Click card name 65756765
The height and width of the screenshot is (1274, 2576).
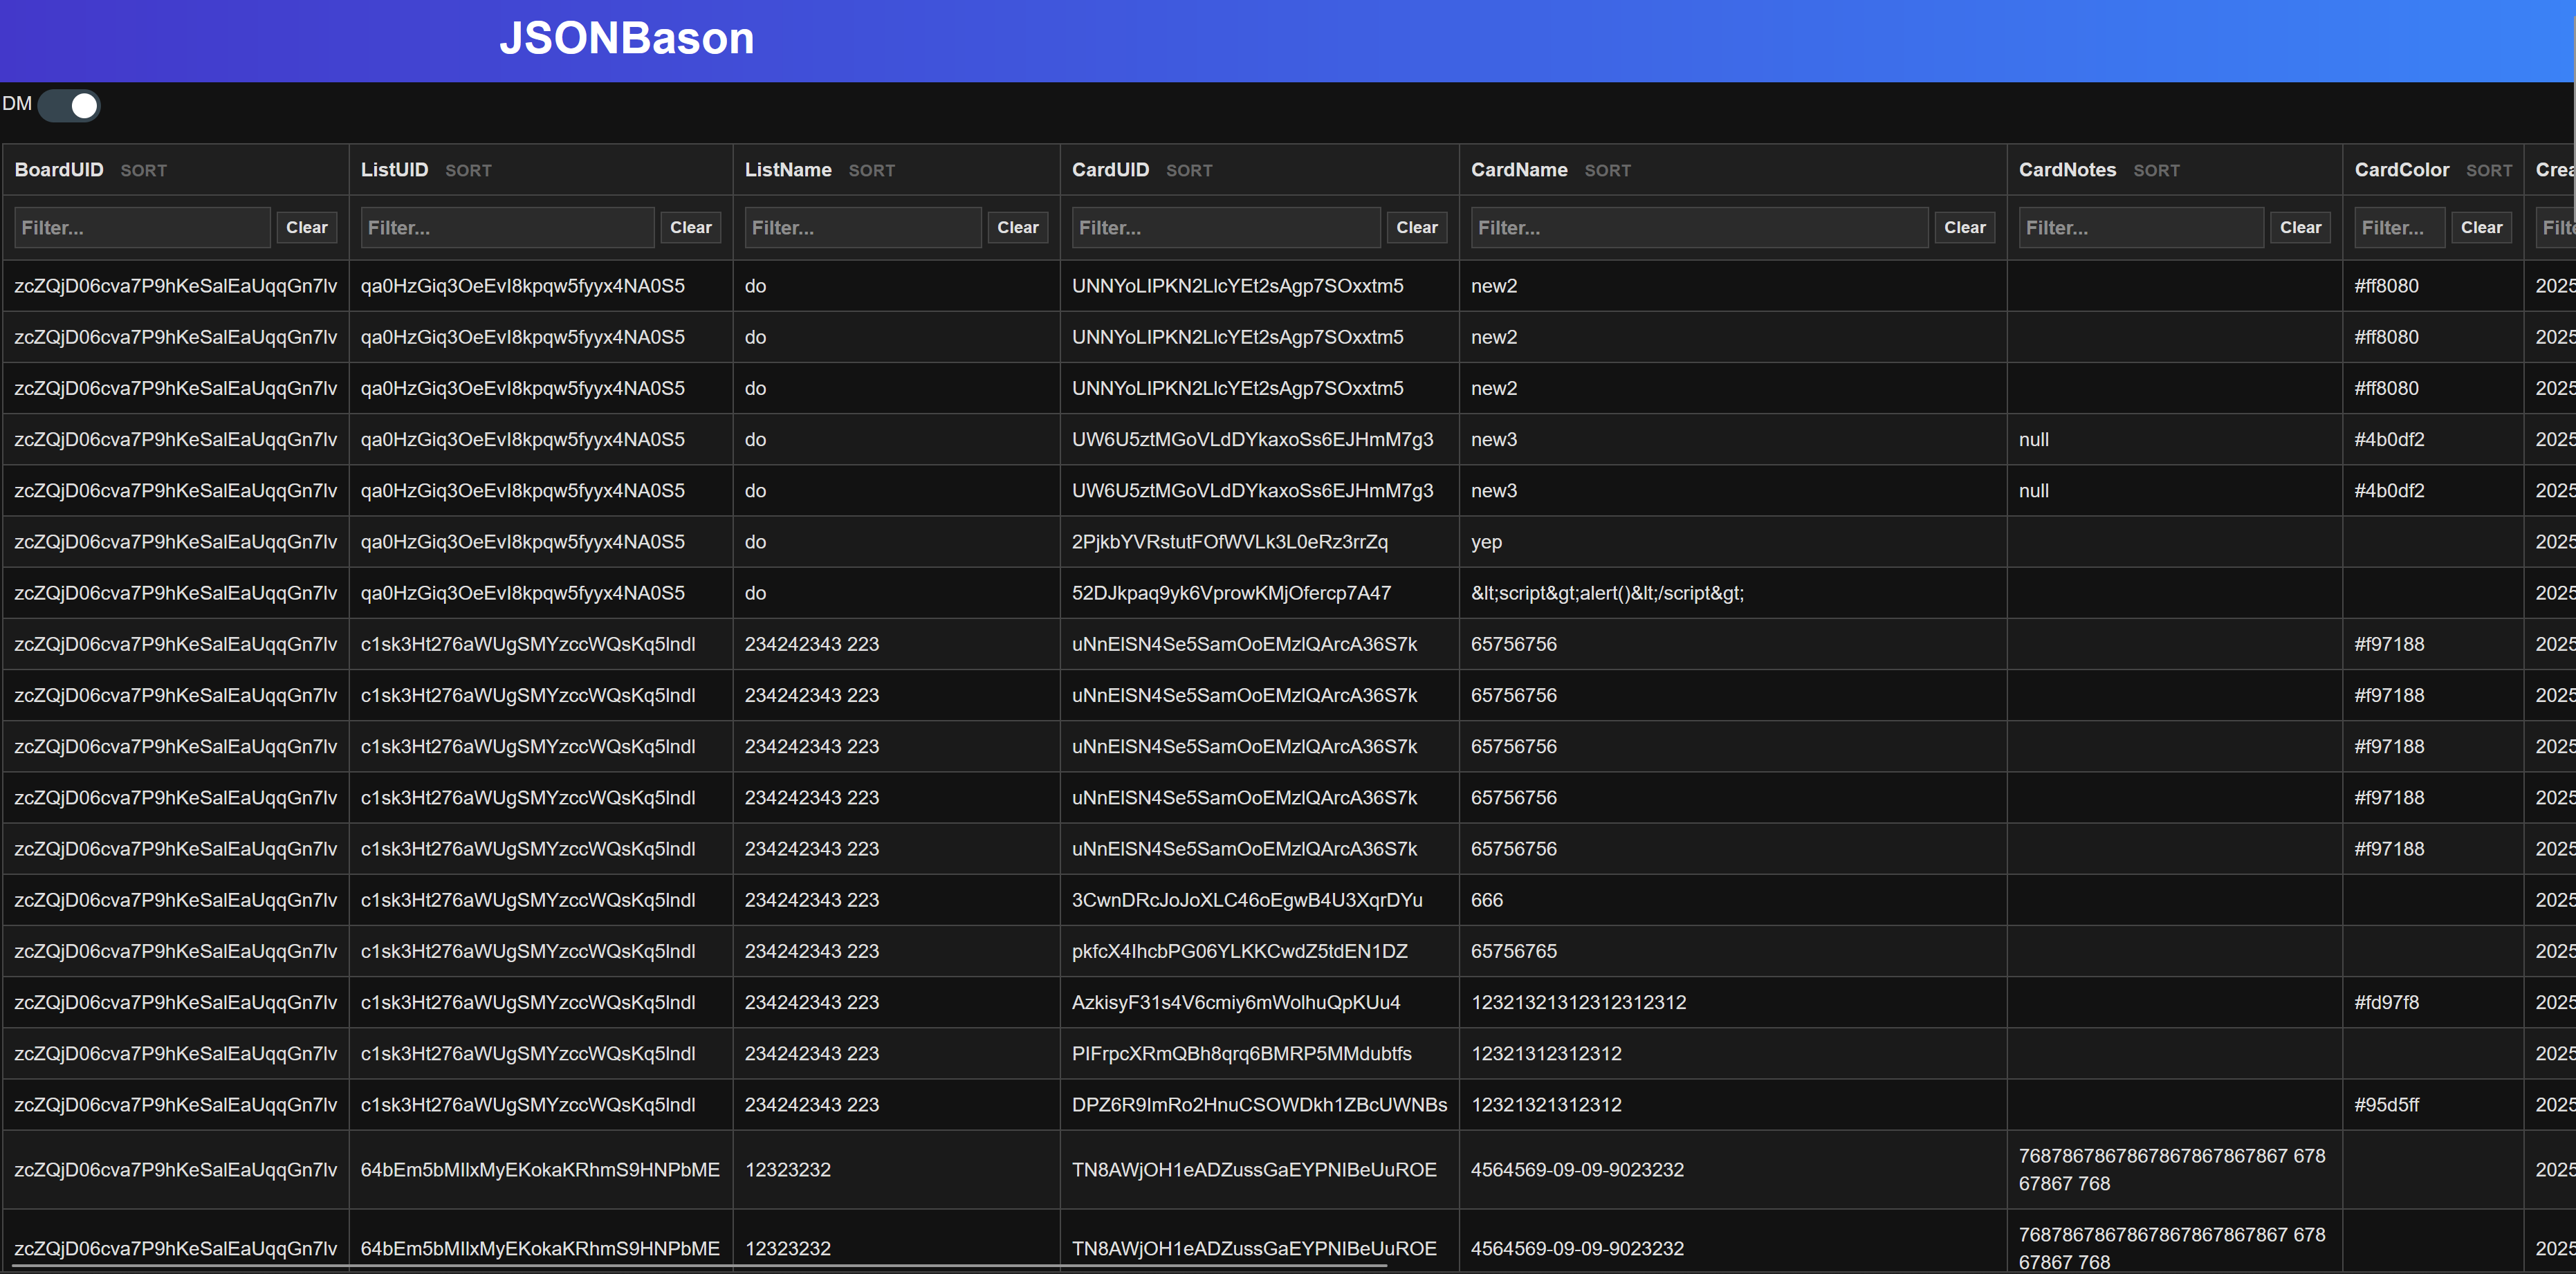[1514, 951]
